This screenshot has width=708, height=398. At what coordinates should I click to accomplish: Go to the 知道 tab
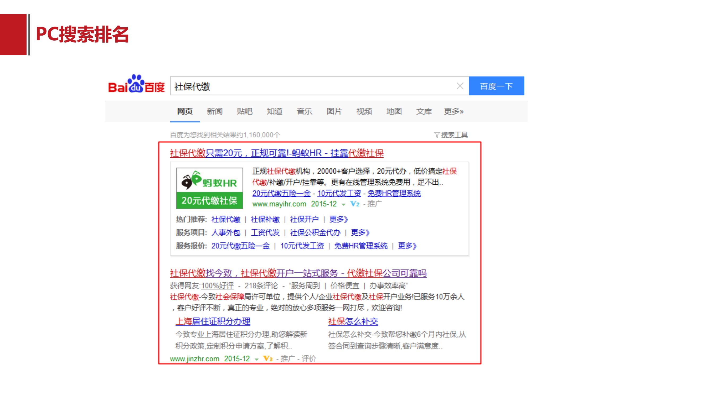tap(274, 111)
